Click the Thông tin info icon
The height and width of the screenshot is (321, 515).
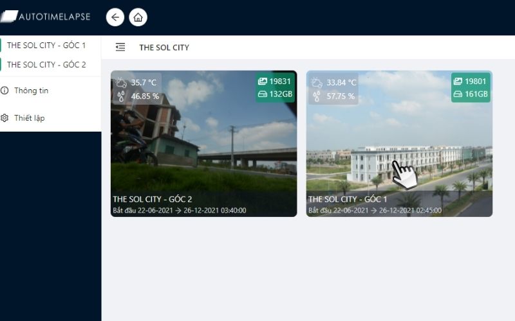pyautogui.click(x=5, y=91)
